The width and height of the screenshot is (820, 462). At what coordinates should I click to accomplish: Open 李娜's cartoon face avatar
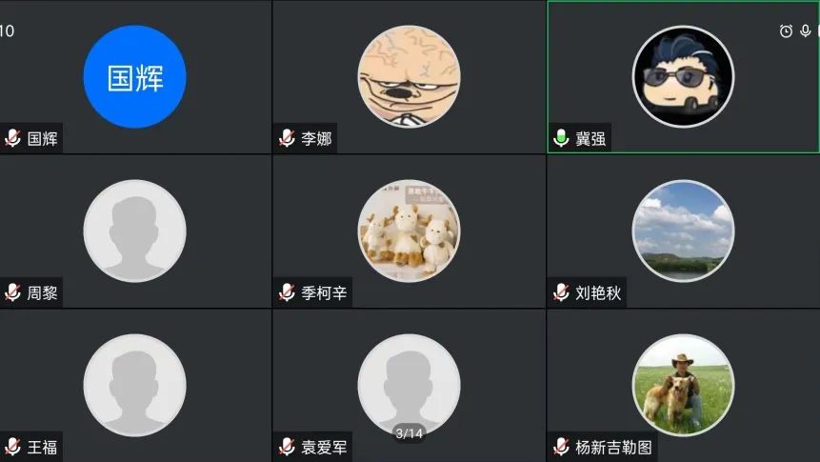tap(409, 77)
